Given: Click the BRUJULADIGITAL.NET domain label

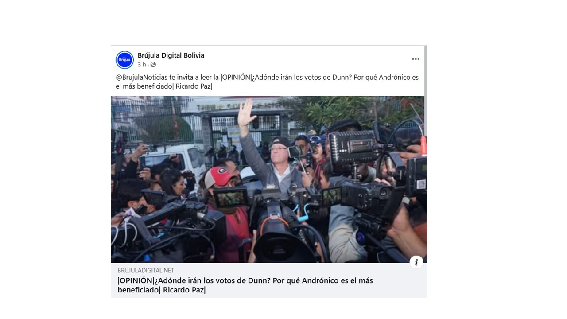Looking at the screenshot, I should click(x=146, y=270).
